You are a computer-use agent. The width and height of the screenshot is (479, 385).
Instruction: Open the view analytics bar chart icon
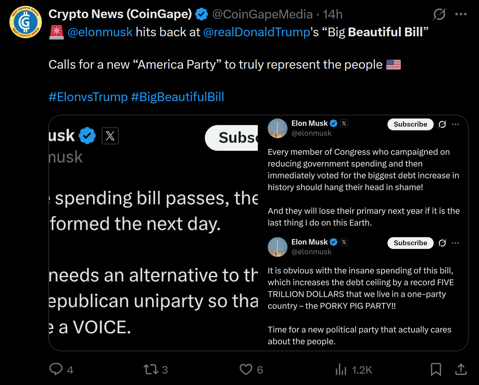(341, 369)
